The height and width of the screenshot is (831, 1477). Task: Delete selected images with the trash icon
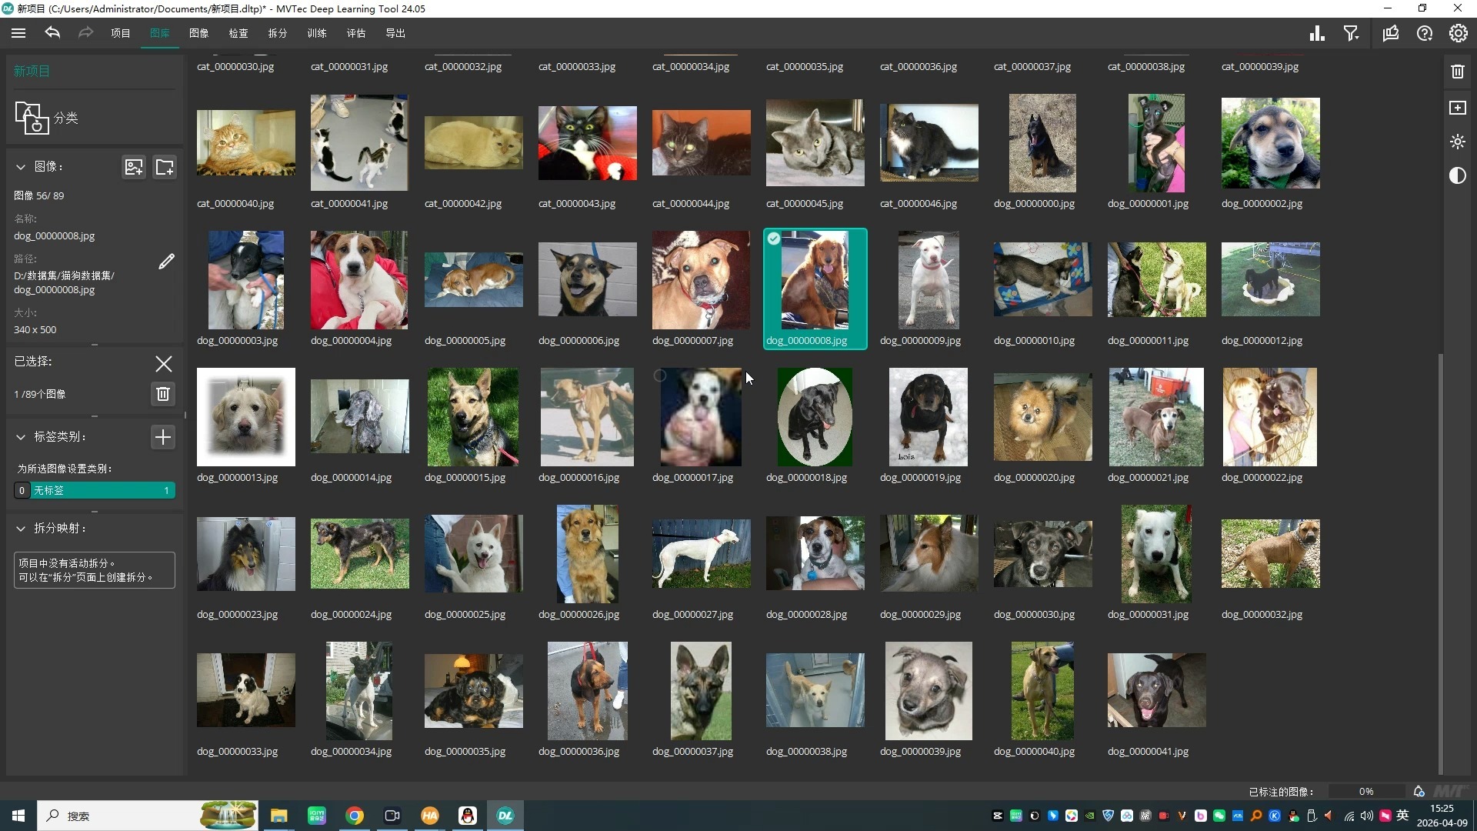pyautogui.click(x=163, y=394)
